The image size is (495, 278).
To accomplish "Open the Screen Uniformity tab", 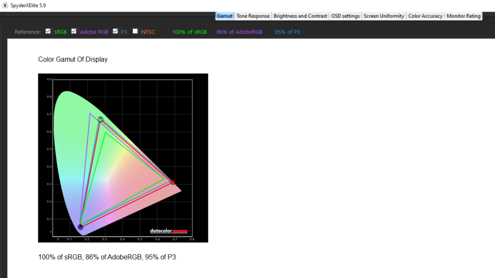I will pyautogui.click(x=384, y=16).
